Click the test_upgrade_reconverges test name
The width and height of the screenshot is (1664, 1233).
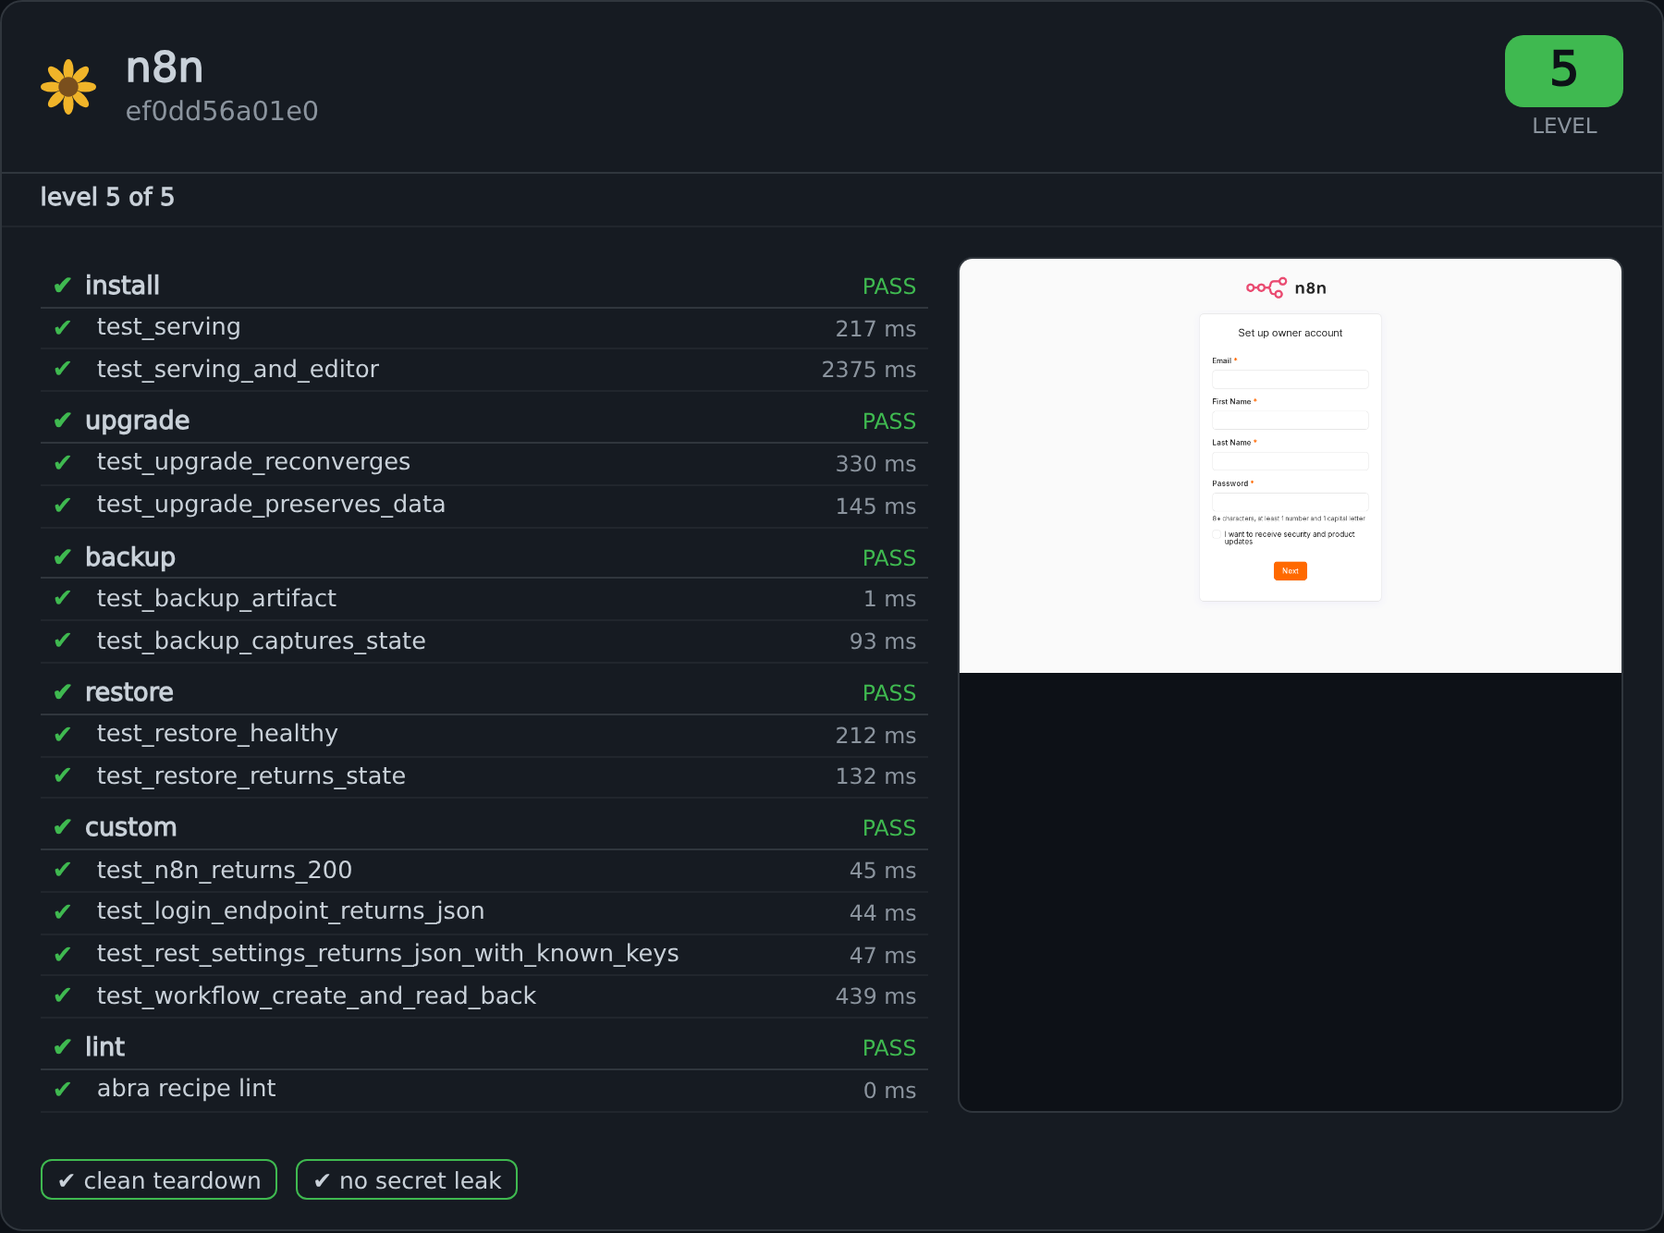coord(253,462)
